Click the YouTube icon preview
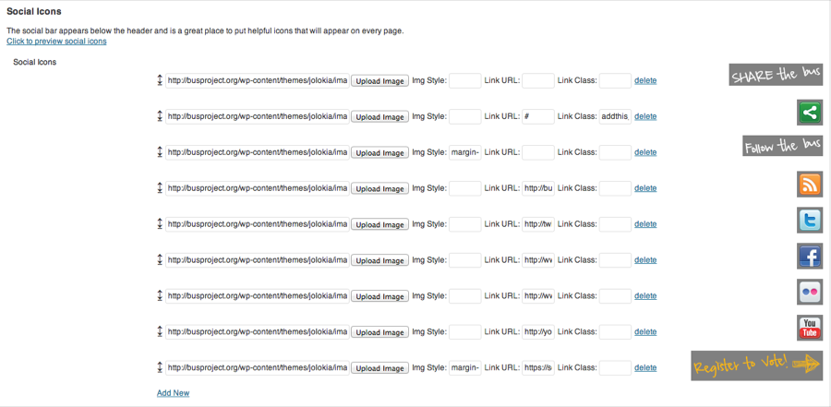 [810, 328]
